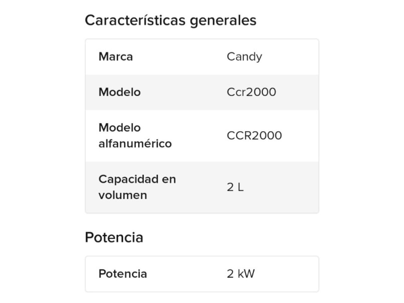
Task: Click the word "Características" in the heading
Action: point(135,20)
